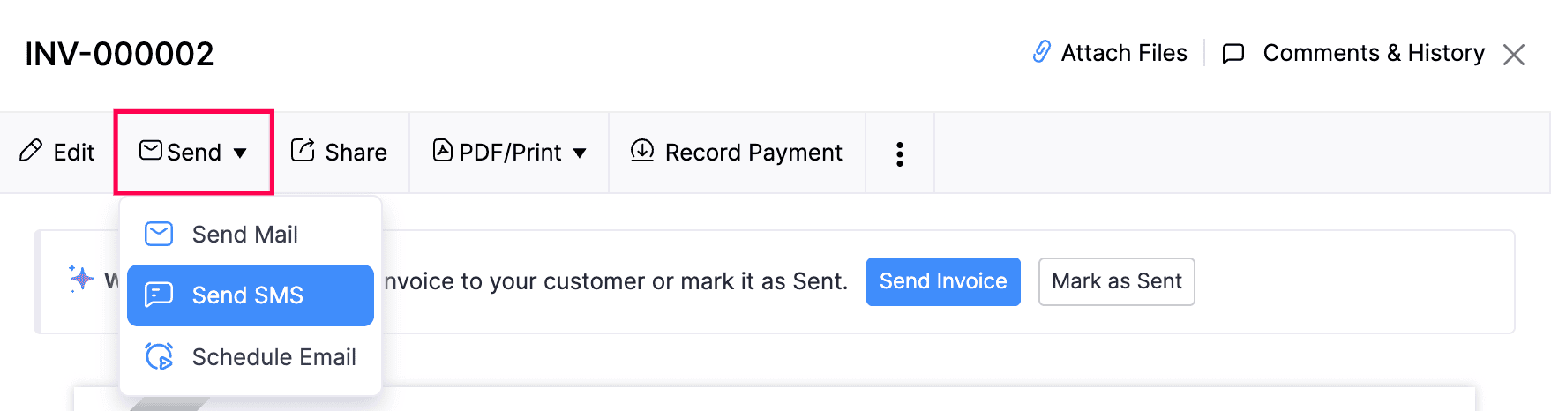The width and height of the screenshot is (1551, 411).
Task: Click the pencil Edit icon
Action: point(31,151)
